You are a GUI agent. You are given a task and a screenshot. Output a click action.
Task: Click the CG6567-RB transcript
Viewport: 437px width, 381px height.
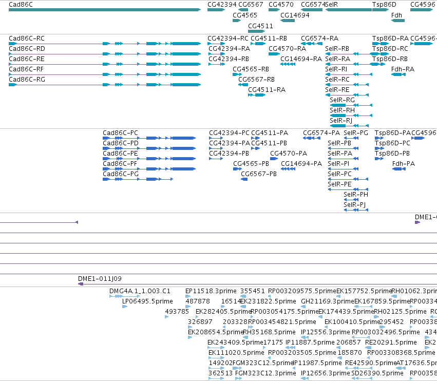pyautogui.click(x=243, y=85)
